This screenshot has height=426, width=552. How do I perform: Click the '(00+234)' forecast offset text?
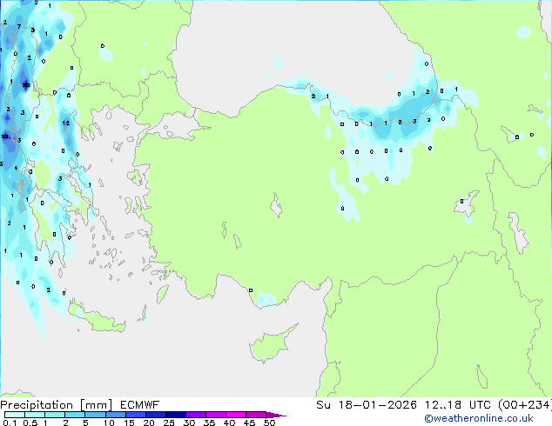525,405
